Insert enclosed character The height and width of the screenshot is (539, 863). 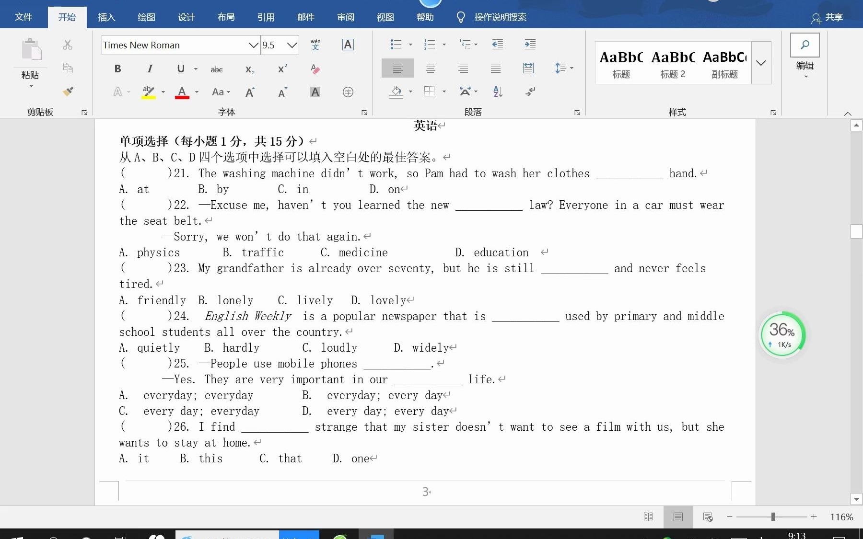(x=348, y=92)
